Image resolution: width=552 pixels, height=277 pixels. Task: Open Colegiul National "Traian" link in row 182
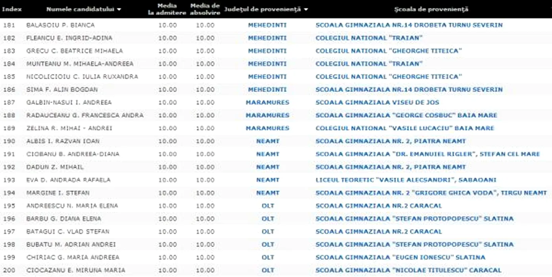click(369, 38)
